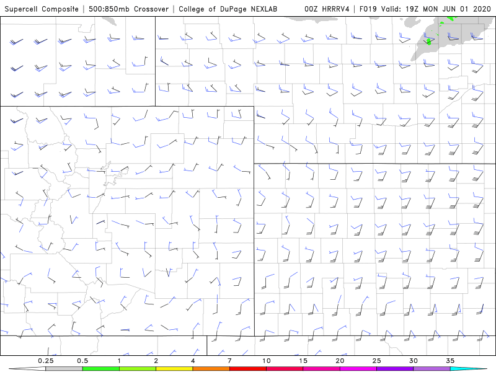Select the crimson 10–15 color bar segment
The image size is (496, 372).
click(285, 369)
